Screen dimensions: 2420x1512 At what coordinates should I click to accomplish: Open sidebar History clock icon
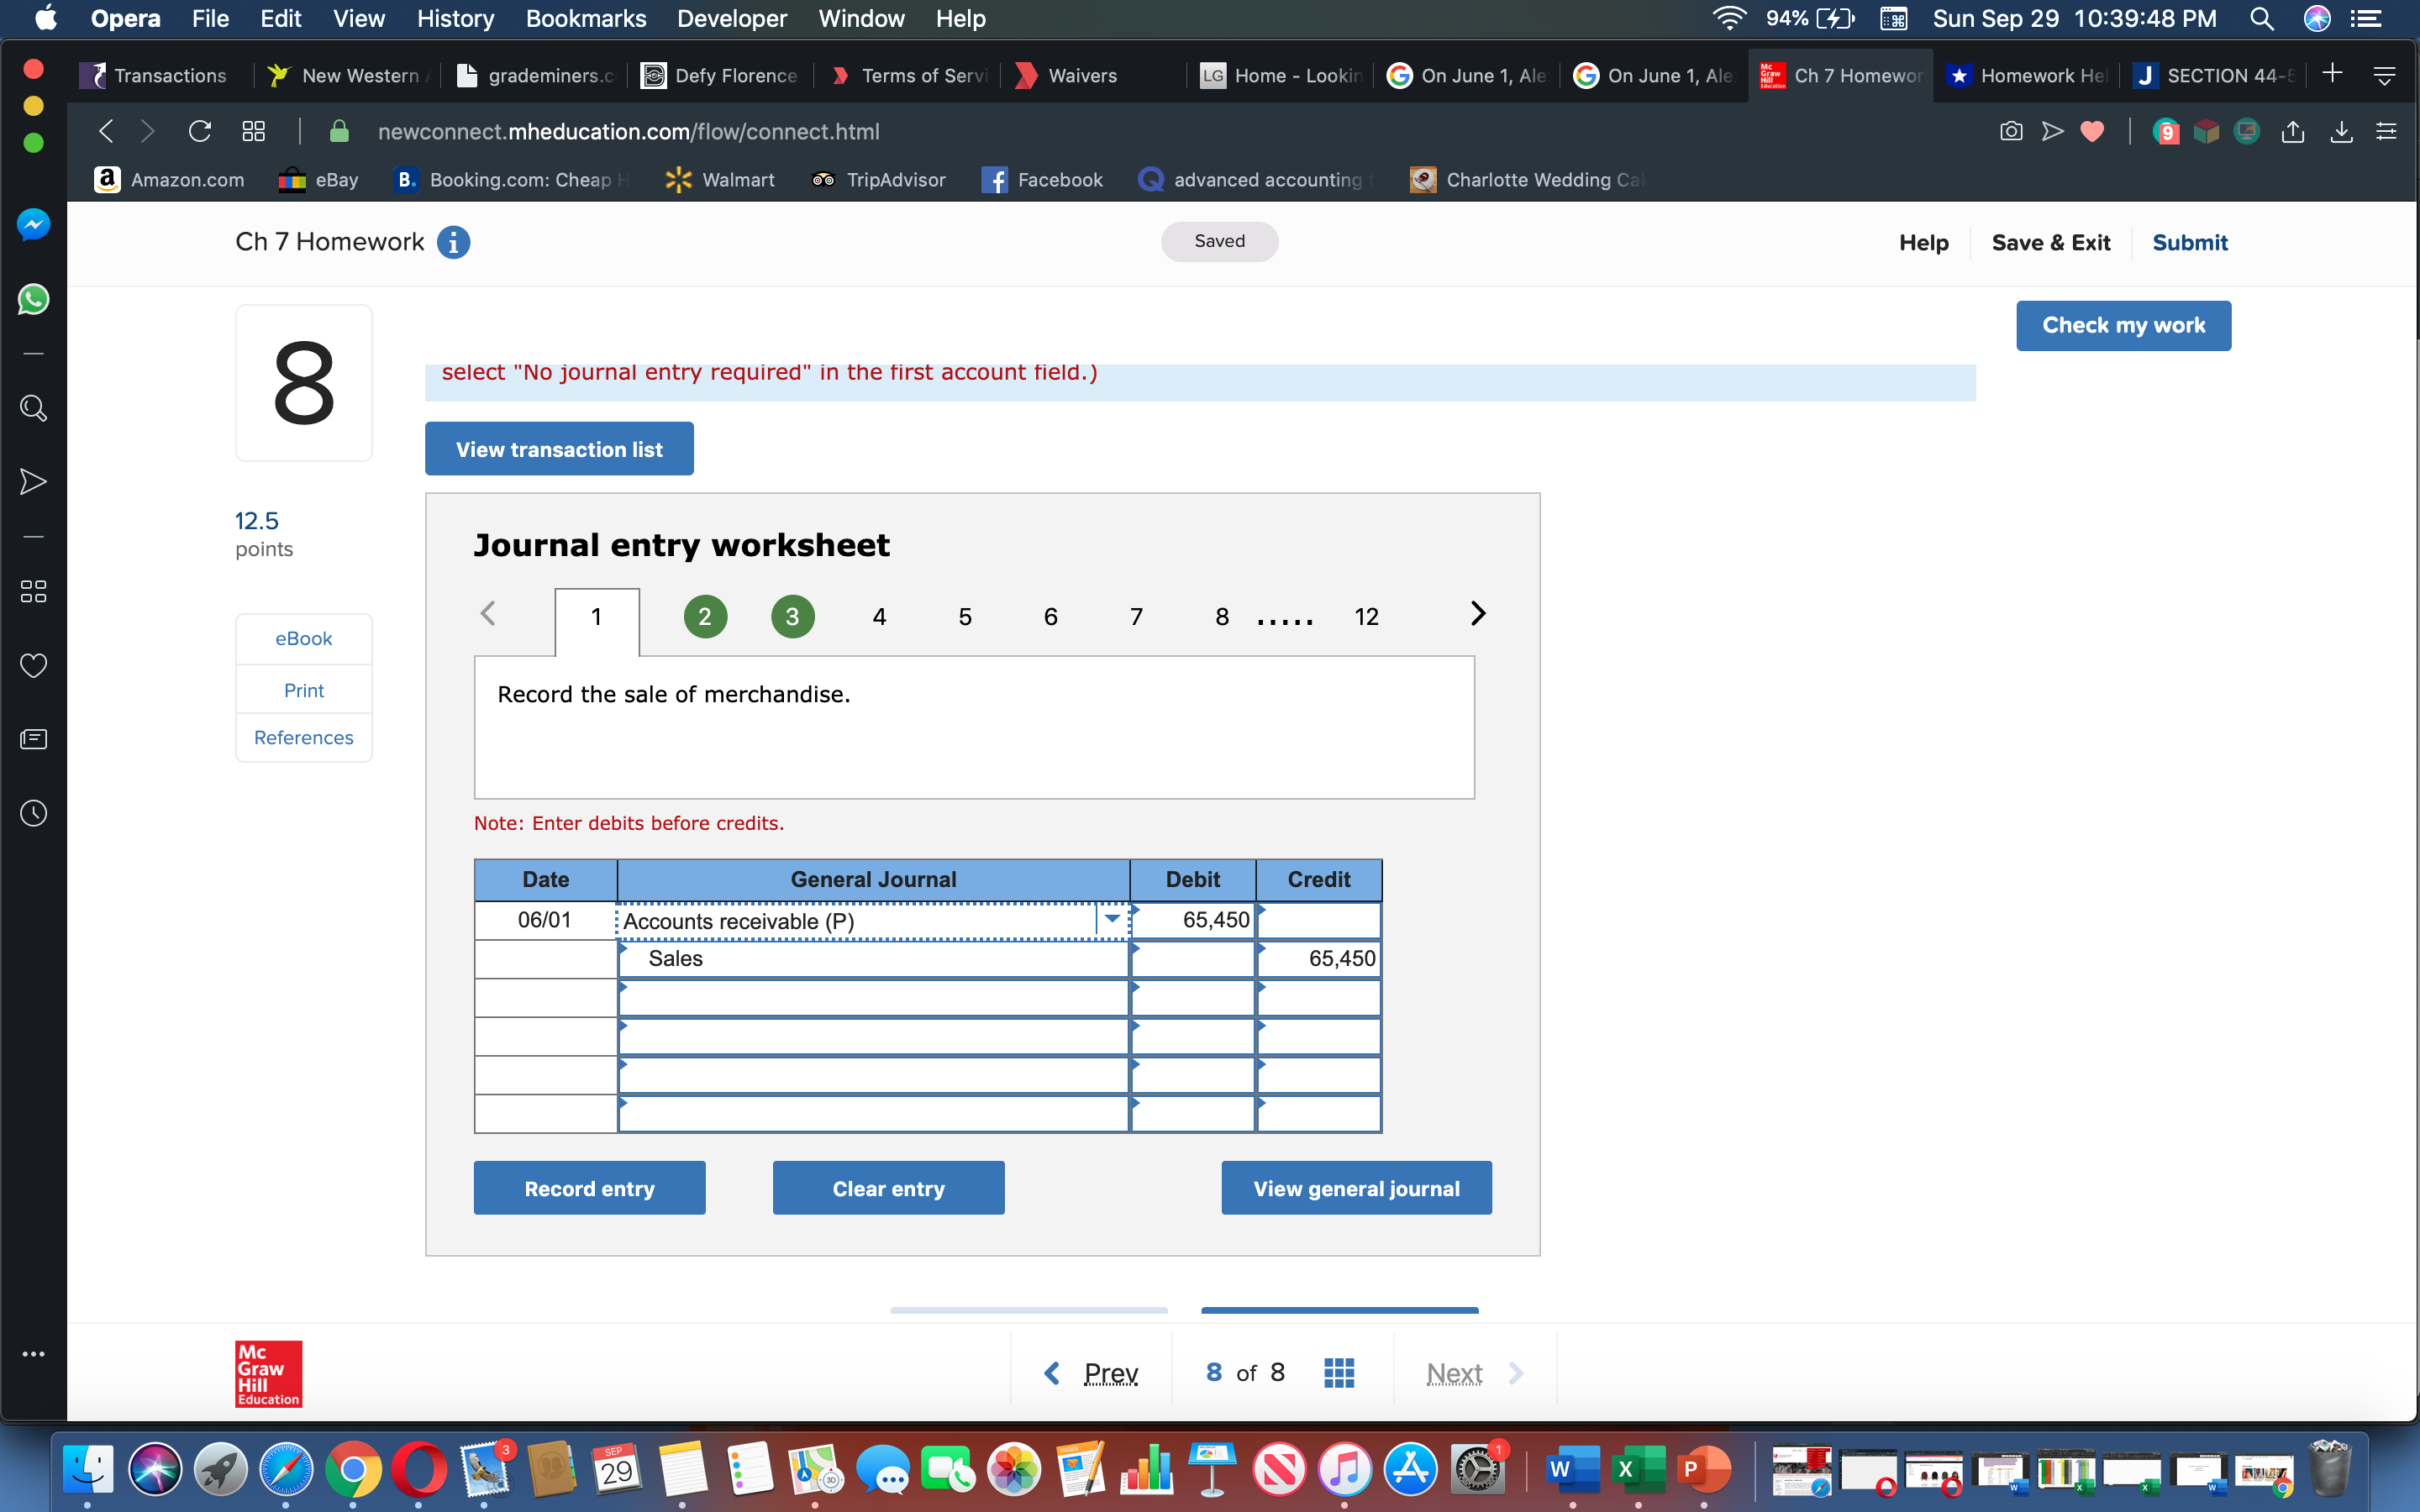coord(33,813)
